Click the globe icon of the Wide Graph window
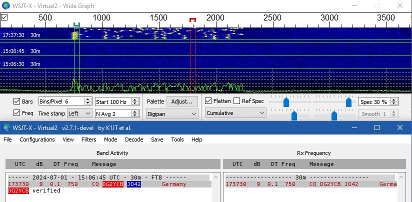The height and width of the screenshot is (202, 412). 6,5
